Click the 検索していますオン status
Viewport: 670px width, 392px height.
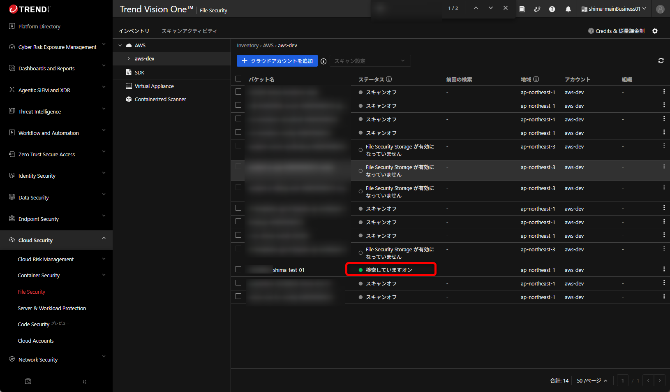coord(389,270)
